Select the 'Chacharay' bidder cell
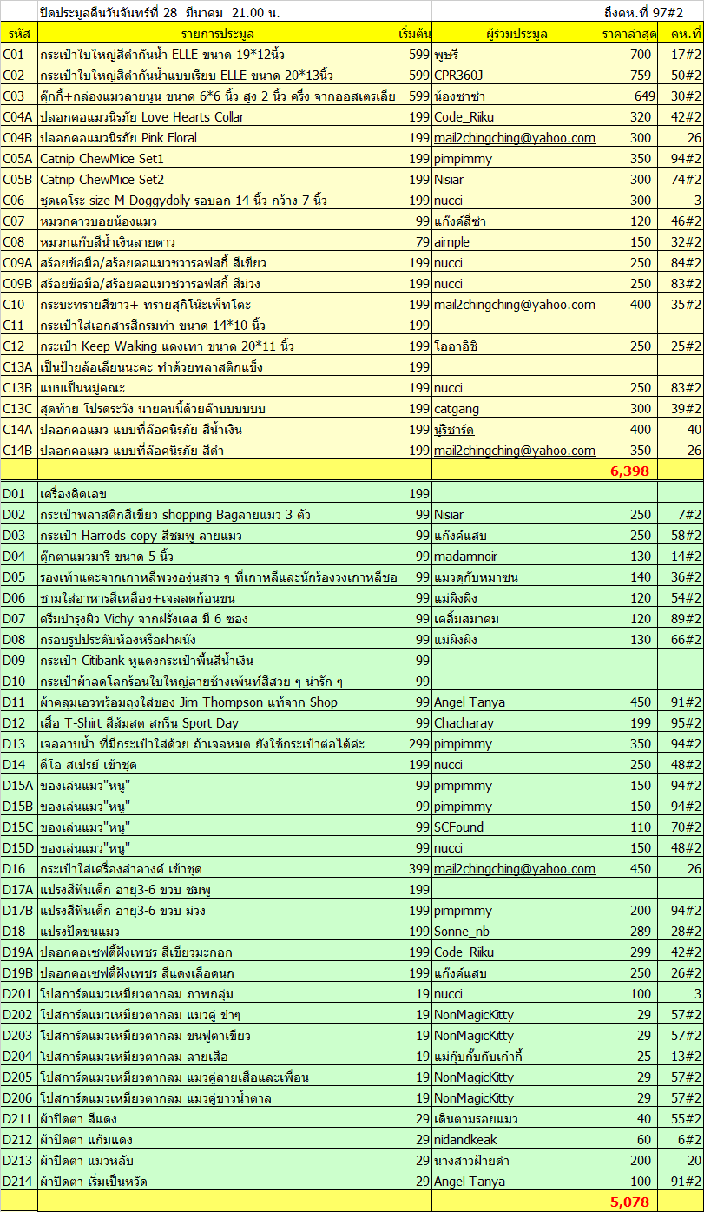 click(x=464, y=723)
